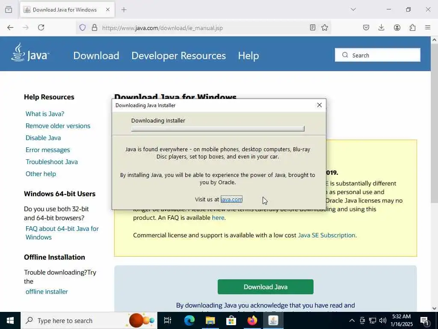Click page scrollbar down arrow

point(435,308)
